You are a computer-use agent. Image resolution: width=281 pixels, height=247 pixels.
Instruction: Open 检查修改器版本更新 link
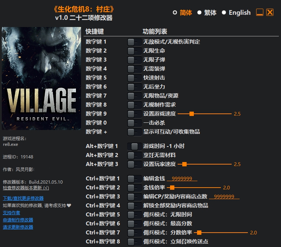[26, 188]
